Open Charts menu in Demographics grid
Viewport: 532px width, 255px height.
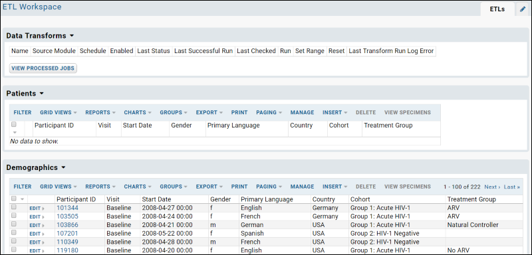[138, 187]
